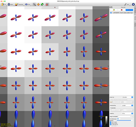This screenshot has height=127, width=136.
Task: Expand the Colourmap menu dropdown arrow
Action: pyautogui.click(x=24, y=6)
